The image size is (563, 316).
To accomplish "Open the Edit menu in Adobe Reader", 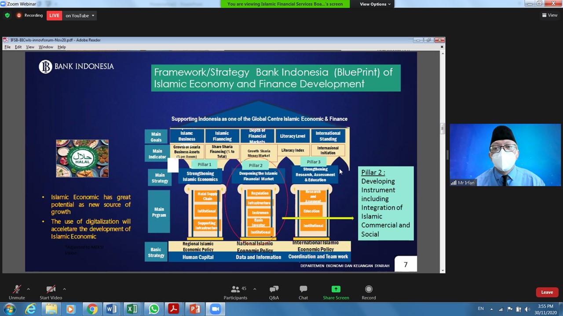I will 18,47.
